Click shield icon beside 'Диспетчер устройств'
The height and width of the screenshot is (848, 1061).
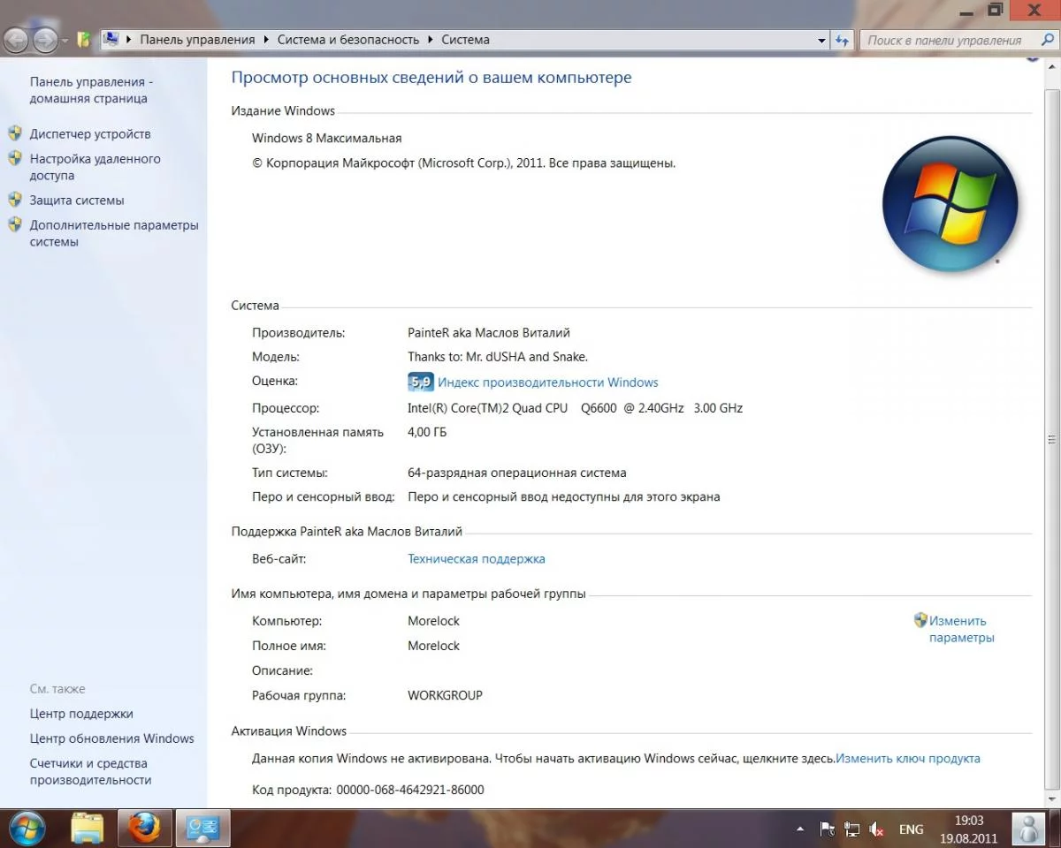[15, 133]
